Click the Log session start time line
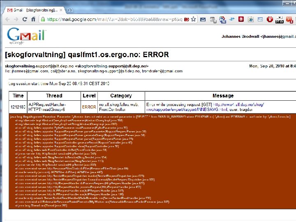The width and height of the screenshot is (296, 222). pos(59,83)
